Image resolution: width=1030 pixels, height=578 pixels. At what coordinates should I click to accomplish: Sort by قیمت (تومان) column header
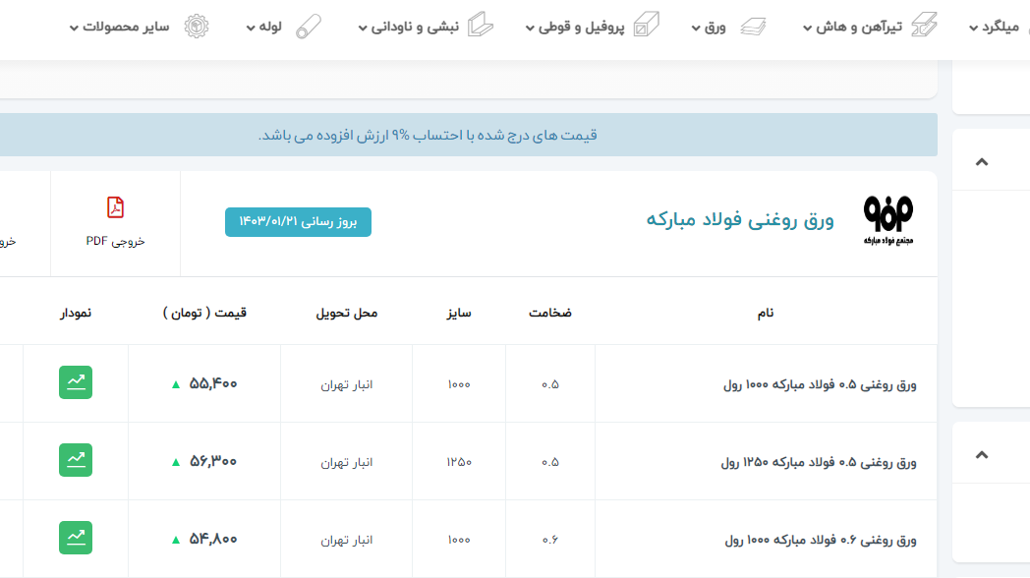204,313
